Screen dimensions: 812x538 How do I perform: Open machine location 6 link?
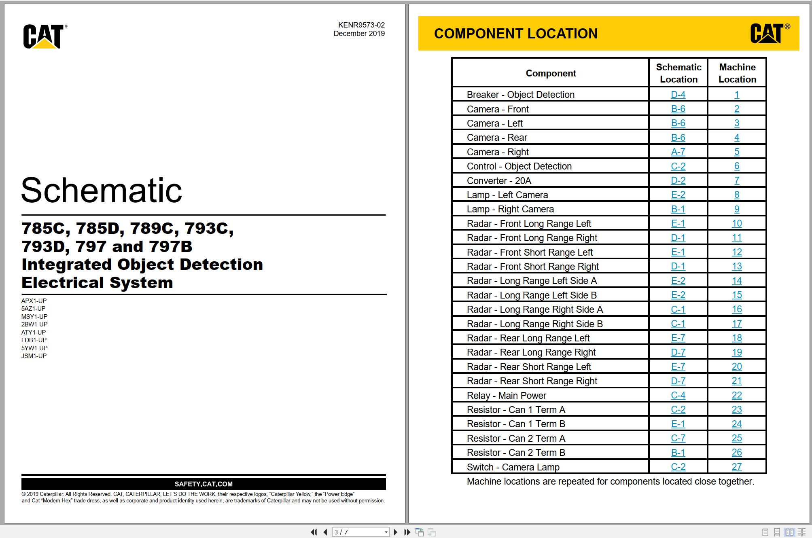737,166
